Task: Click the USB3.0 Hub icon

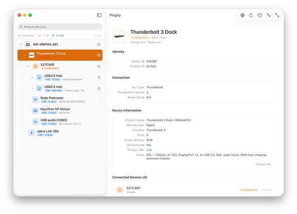Action: [x=39, y=77]
